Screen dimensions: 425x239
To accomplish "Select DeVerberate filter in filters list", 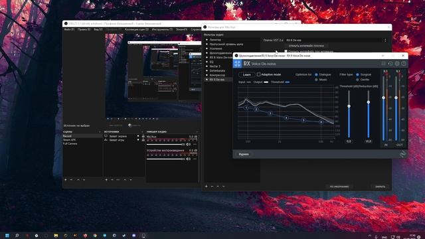I will [217, 71].
